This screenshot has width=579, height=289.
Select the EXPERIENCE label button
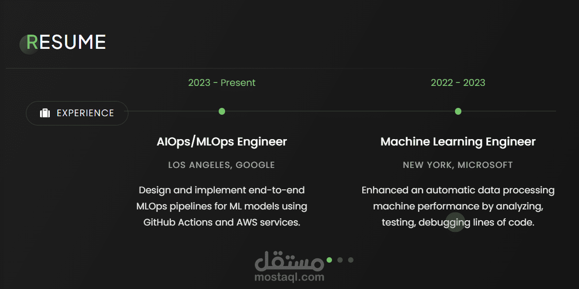(x=77, y=113)
